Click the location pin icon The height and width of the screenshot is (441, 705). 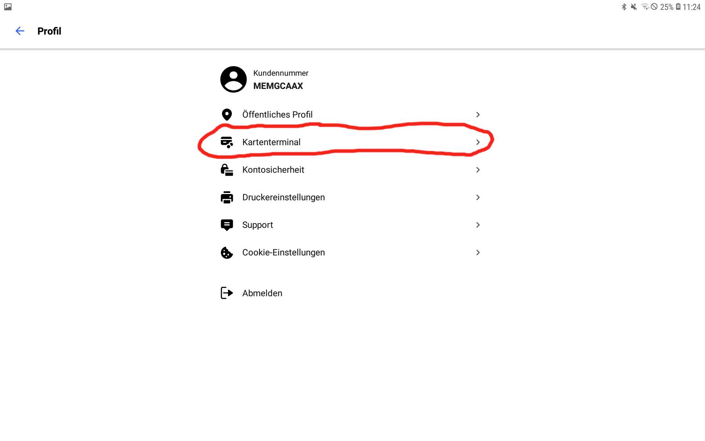coord(227,115)
